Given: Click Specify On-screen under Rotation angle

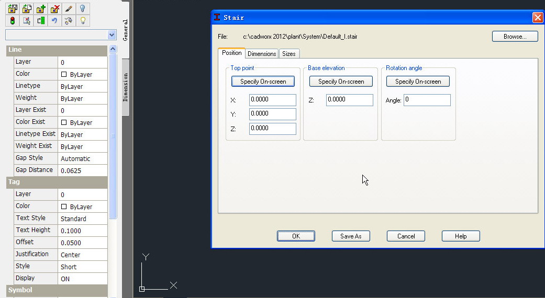Looking at the screenshot, I should click(x=418, y=82).
